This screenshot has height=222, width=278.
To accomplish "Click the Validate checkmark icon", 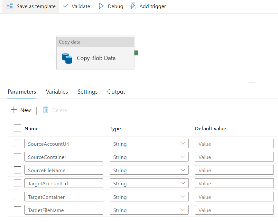I will [x=66, y=6].
